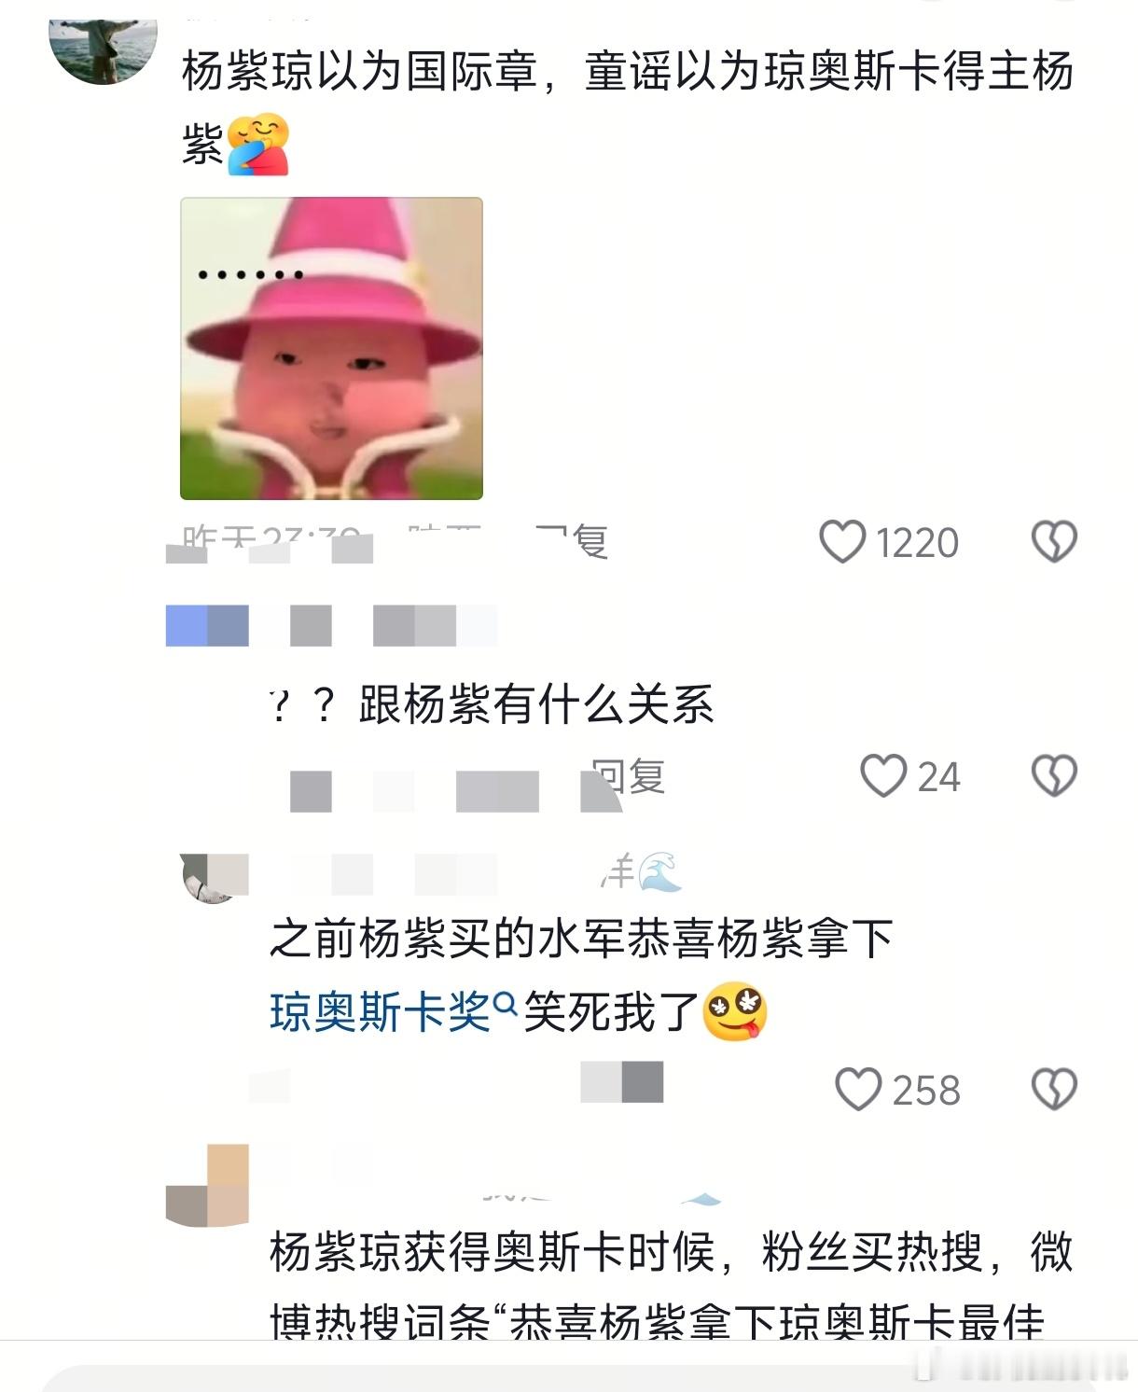
Task: Tap broken heart beside 24 likes
Action: click(1054, 776)
